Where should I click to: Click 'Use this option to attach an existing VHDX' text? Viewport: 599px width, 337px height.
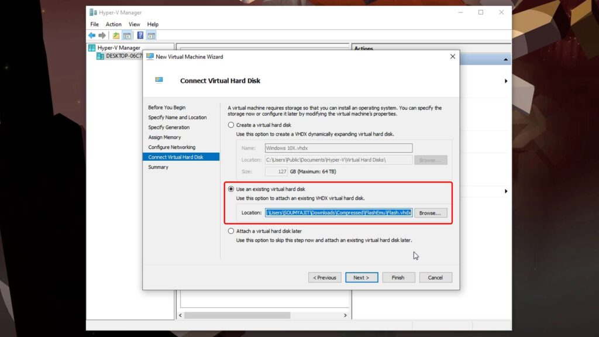tap(300, 198)
